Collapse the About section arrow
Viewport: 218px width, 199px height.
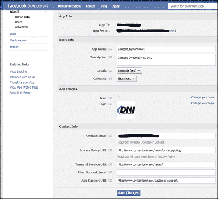[x=45, y=11]
